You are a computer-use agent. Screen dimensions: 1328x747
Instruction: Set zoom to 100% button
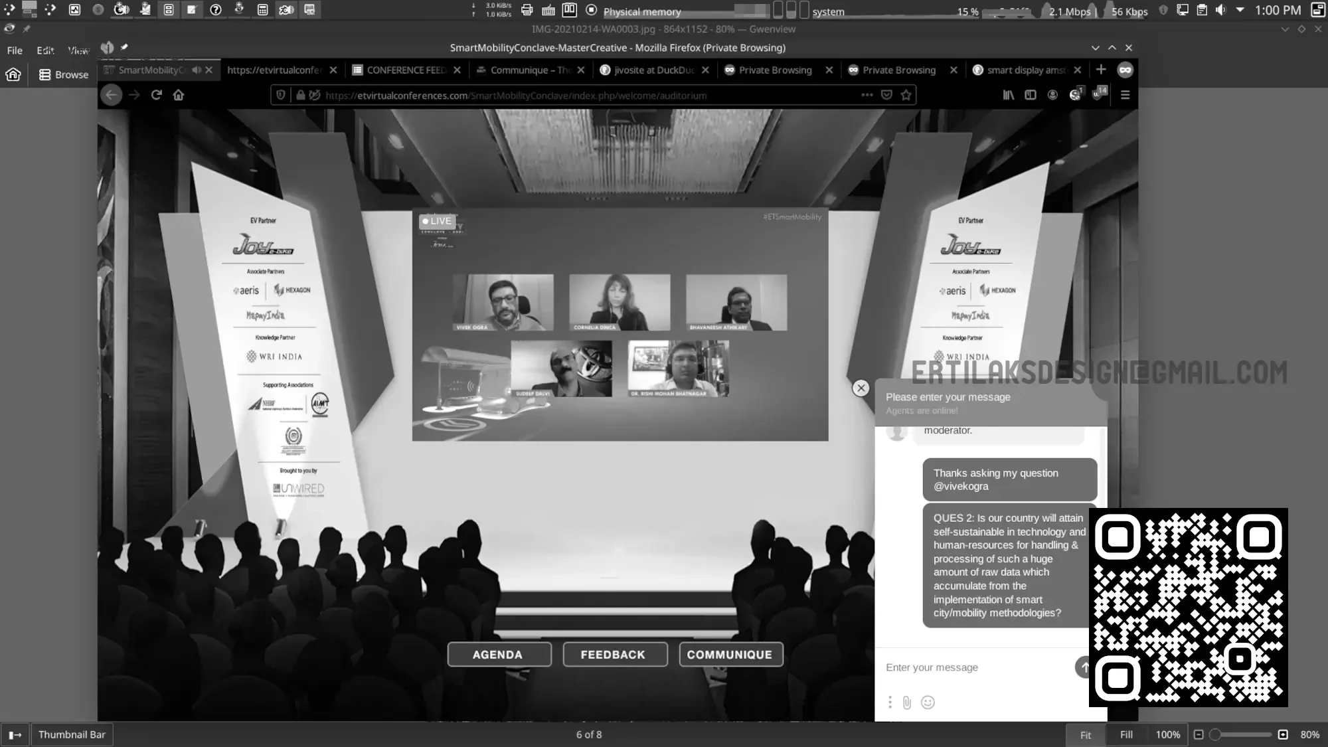[x=1167, y=734]
